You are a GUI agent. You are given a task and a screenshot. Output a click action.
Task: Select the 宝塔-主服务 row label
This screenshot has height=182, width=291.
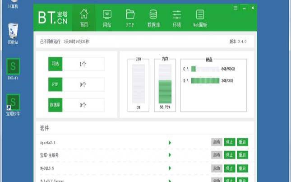tap(49, 155)
